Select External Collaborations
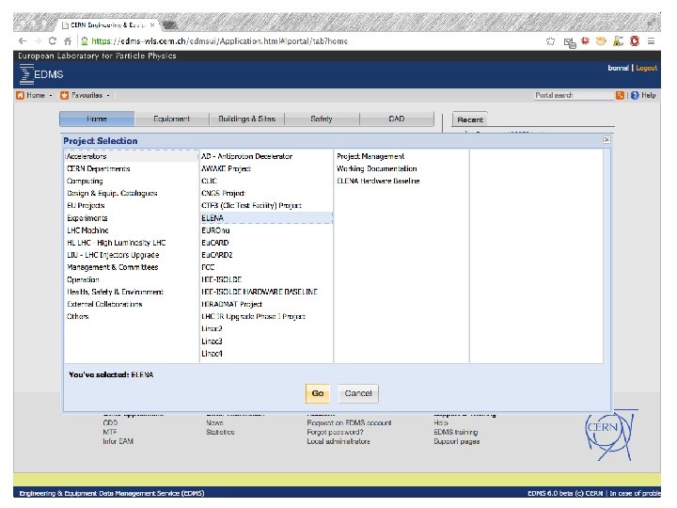 click(132, 304)
